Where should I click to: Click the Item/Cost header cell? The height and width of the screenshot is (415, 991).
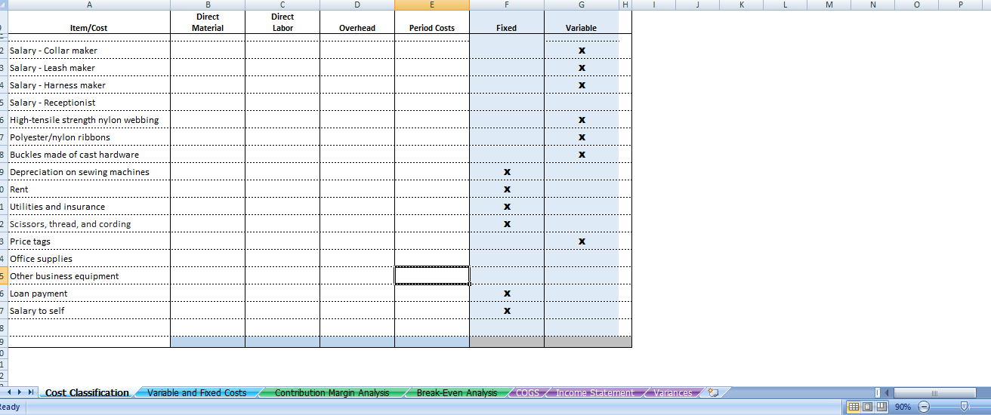(89, 22)
